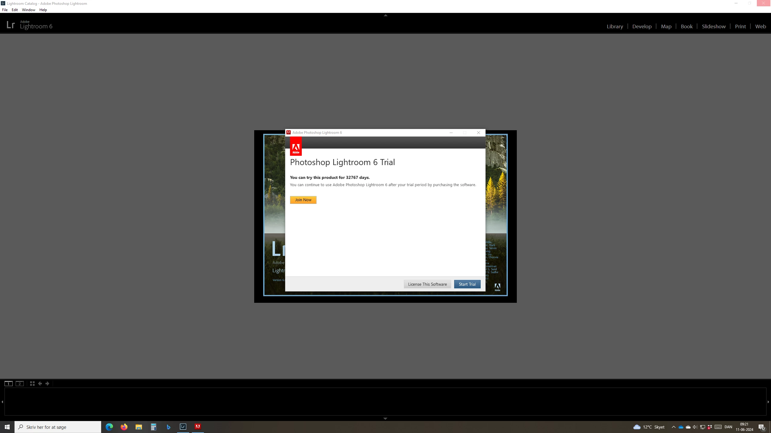Click the filmstrip go back arrow
The height and width of the screenshot is (433, 771).
coord(40,383)
